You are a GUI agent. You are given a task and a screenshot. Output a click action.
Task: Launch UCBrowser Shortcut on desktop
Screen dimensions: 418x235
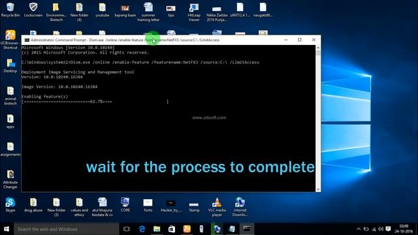pos(10,40)
